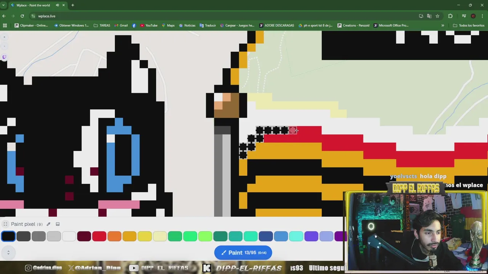Image resolution: width=488 pixels, height=274 pixels.
Task: Paint the red highlighted pixel under cursor
Action: click(x=292, y=131)
